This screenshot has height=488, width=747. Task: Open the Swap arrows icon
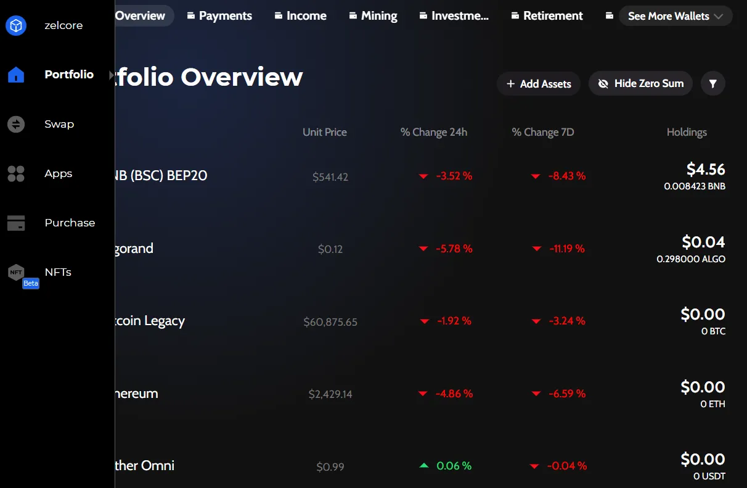tap(16, 124)
